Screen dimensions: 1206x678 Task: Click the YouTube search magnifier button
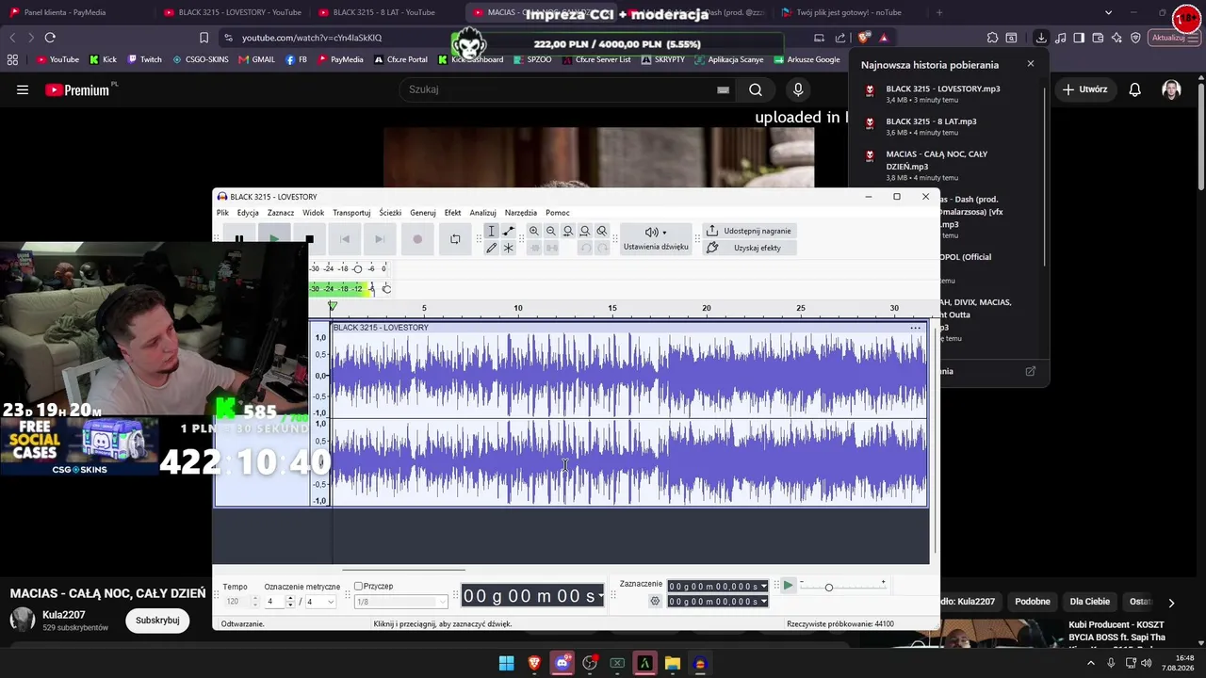pos(756,89)
